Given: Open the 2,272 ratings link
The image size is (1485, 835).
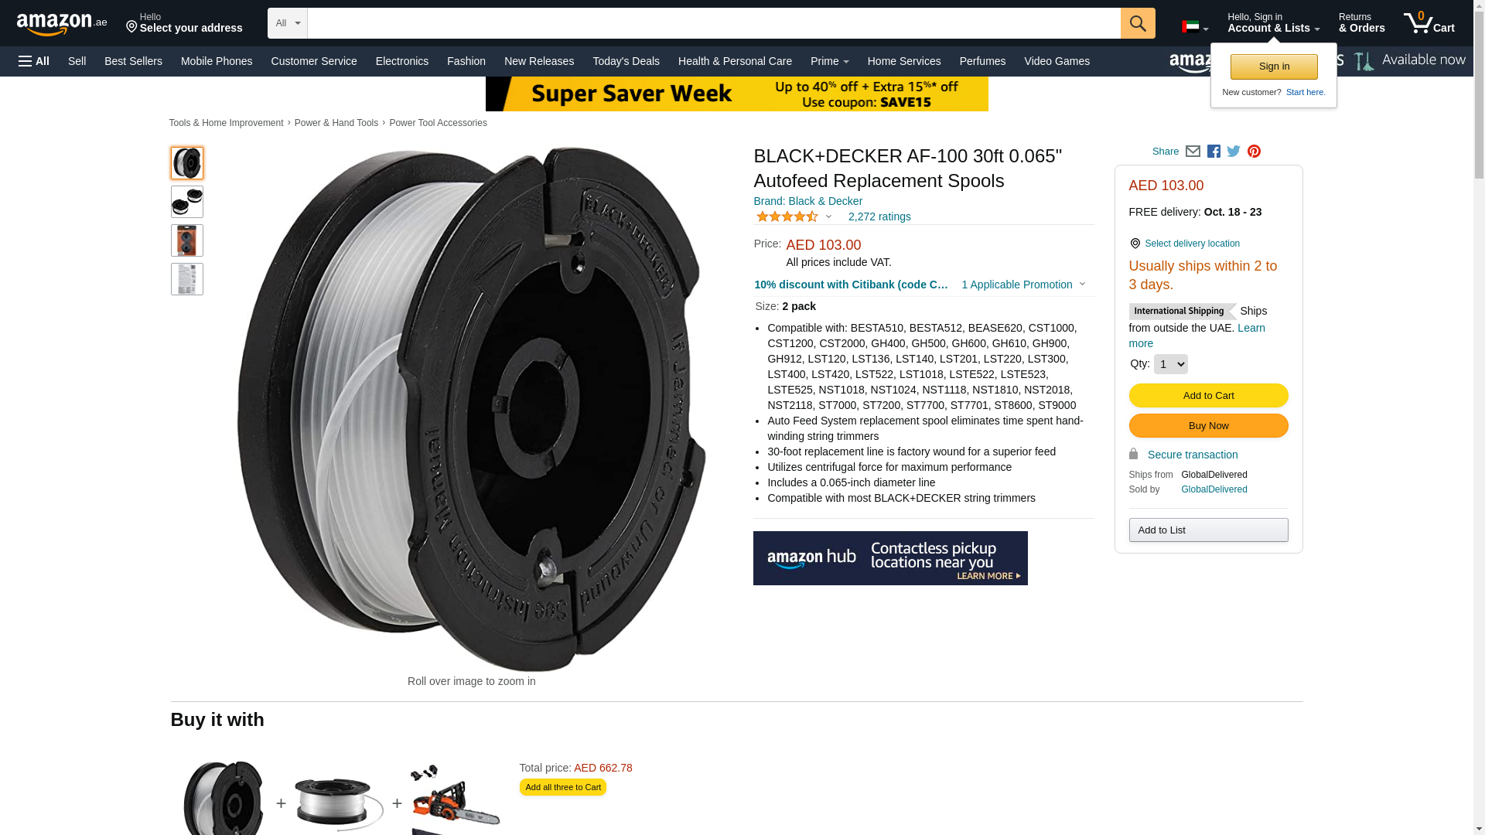Looking at the screenshot, I should point(879,217).
